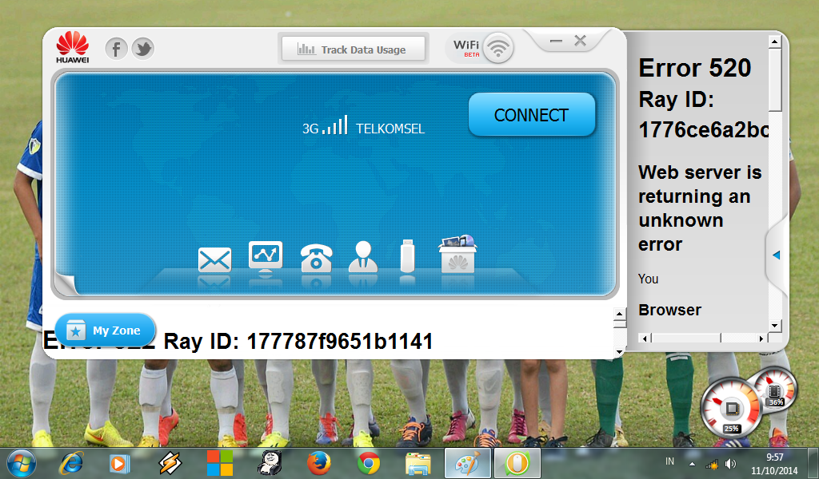Click side panel vertical scrollbar thumb
Viewport: 819px width, 479px height.
pyautogui.click(x=774, y=79)
